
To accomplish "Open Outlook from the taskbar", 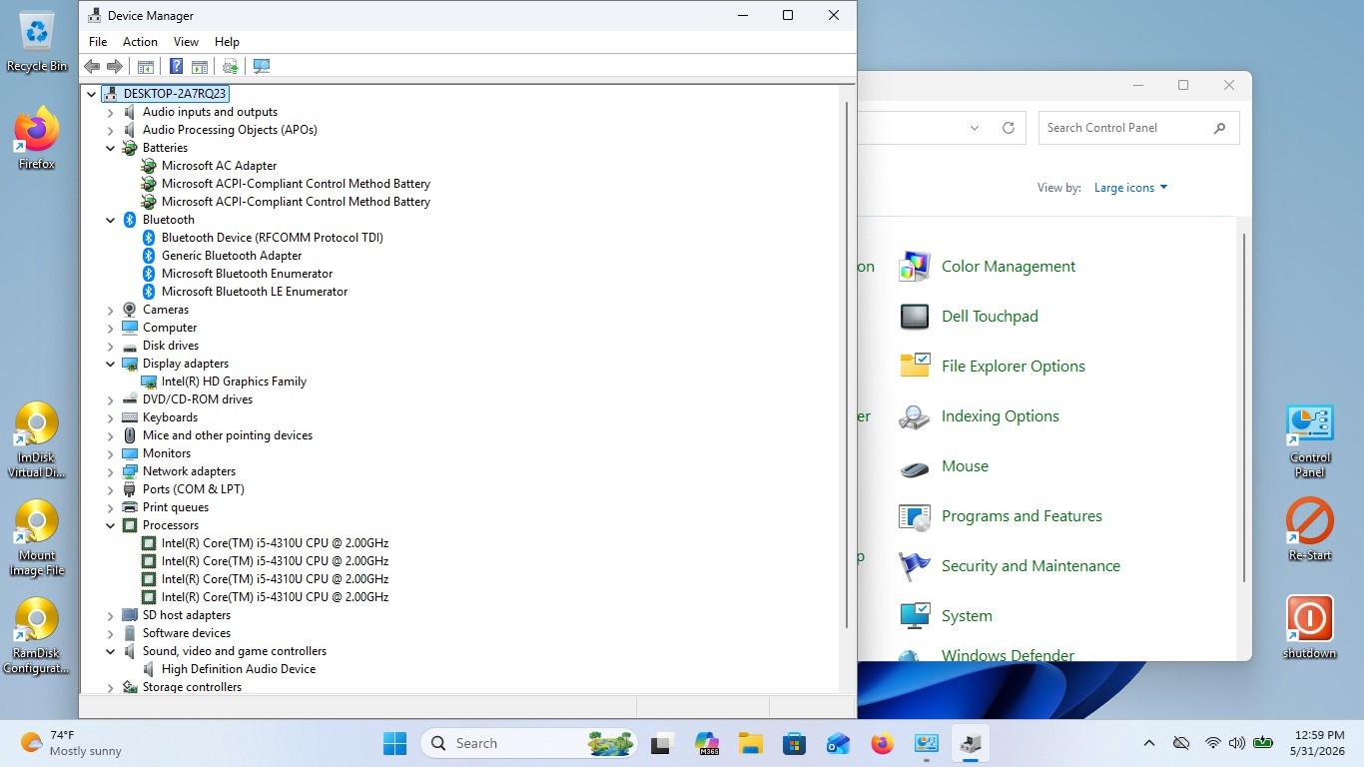I will click(839, 743).
